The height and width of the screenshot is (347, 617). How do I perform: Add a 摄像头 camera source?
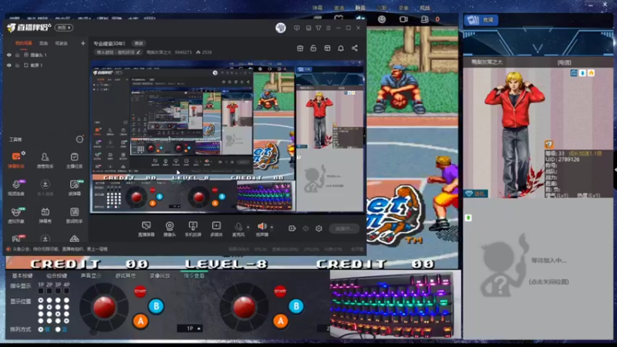[169, 228]
